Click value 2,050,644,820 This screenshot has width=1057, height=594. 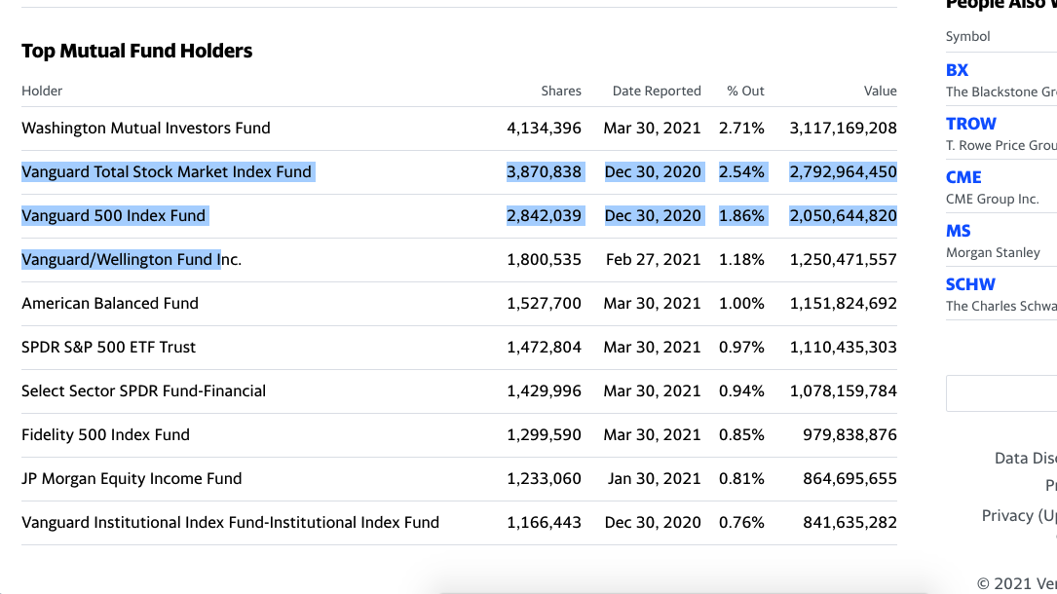coord(844,215)
